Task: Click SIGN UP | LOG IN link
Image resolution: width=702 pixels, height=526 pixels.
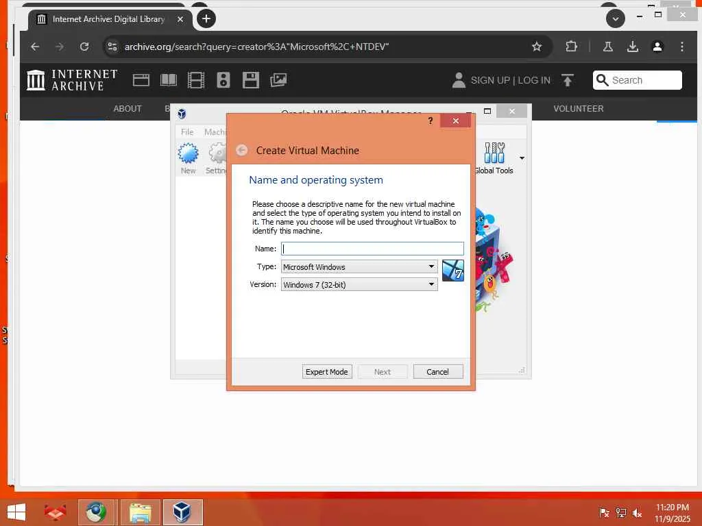Action: [x=510, y=81]
